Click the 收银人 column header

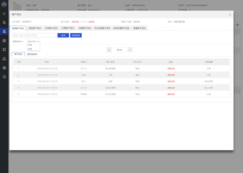[x=84, y=62]
